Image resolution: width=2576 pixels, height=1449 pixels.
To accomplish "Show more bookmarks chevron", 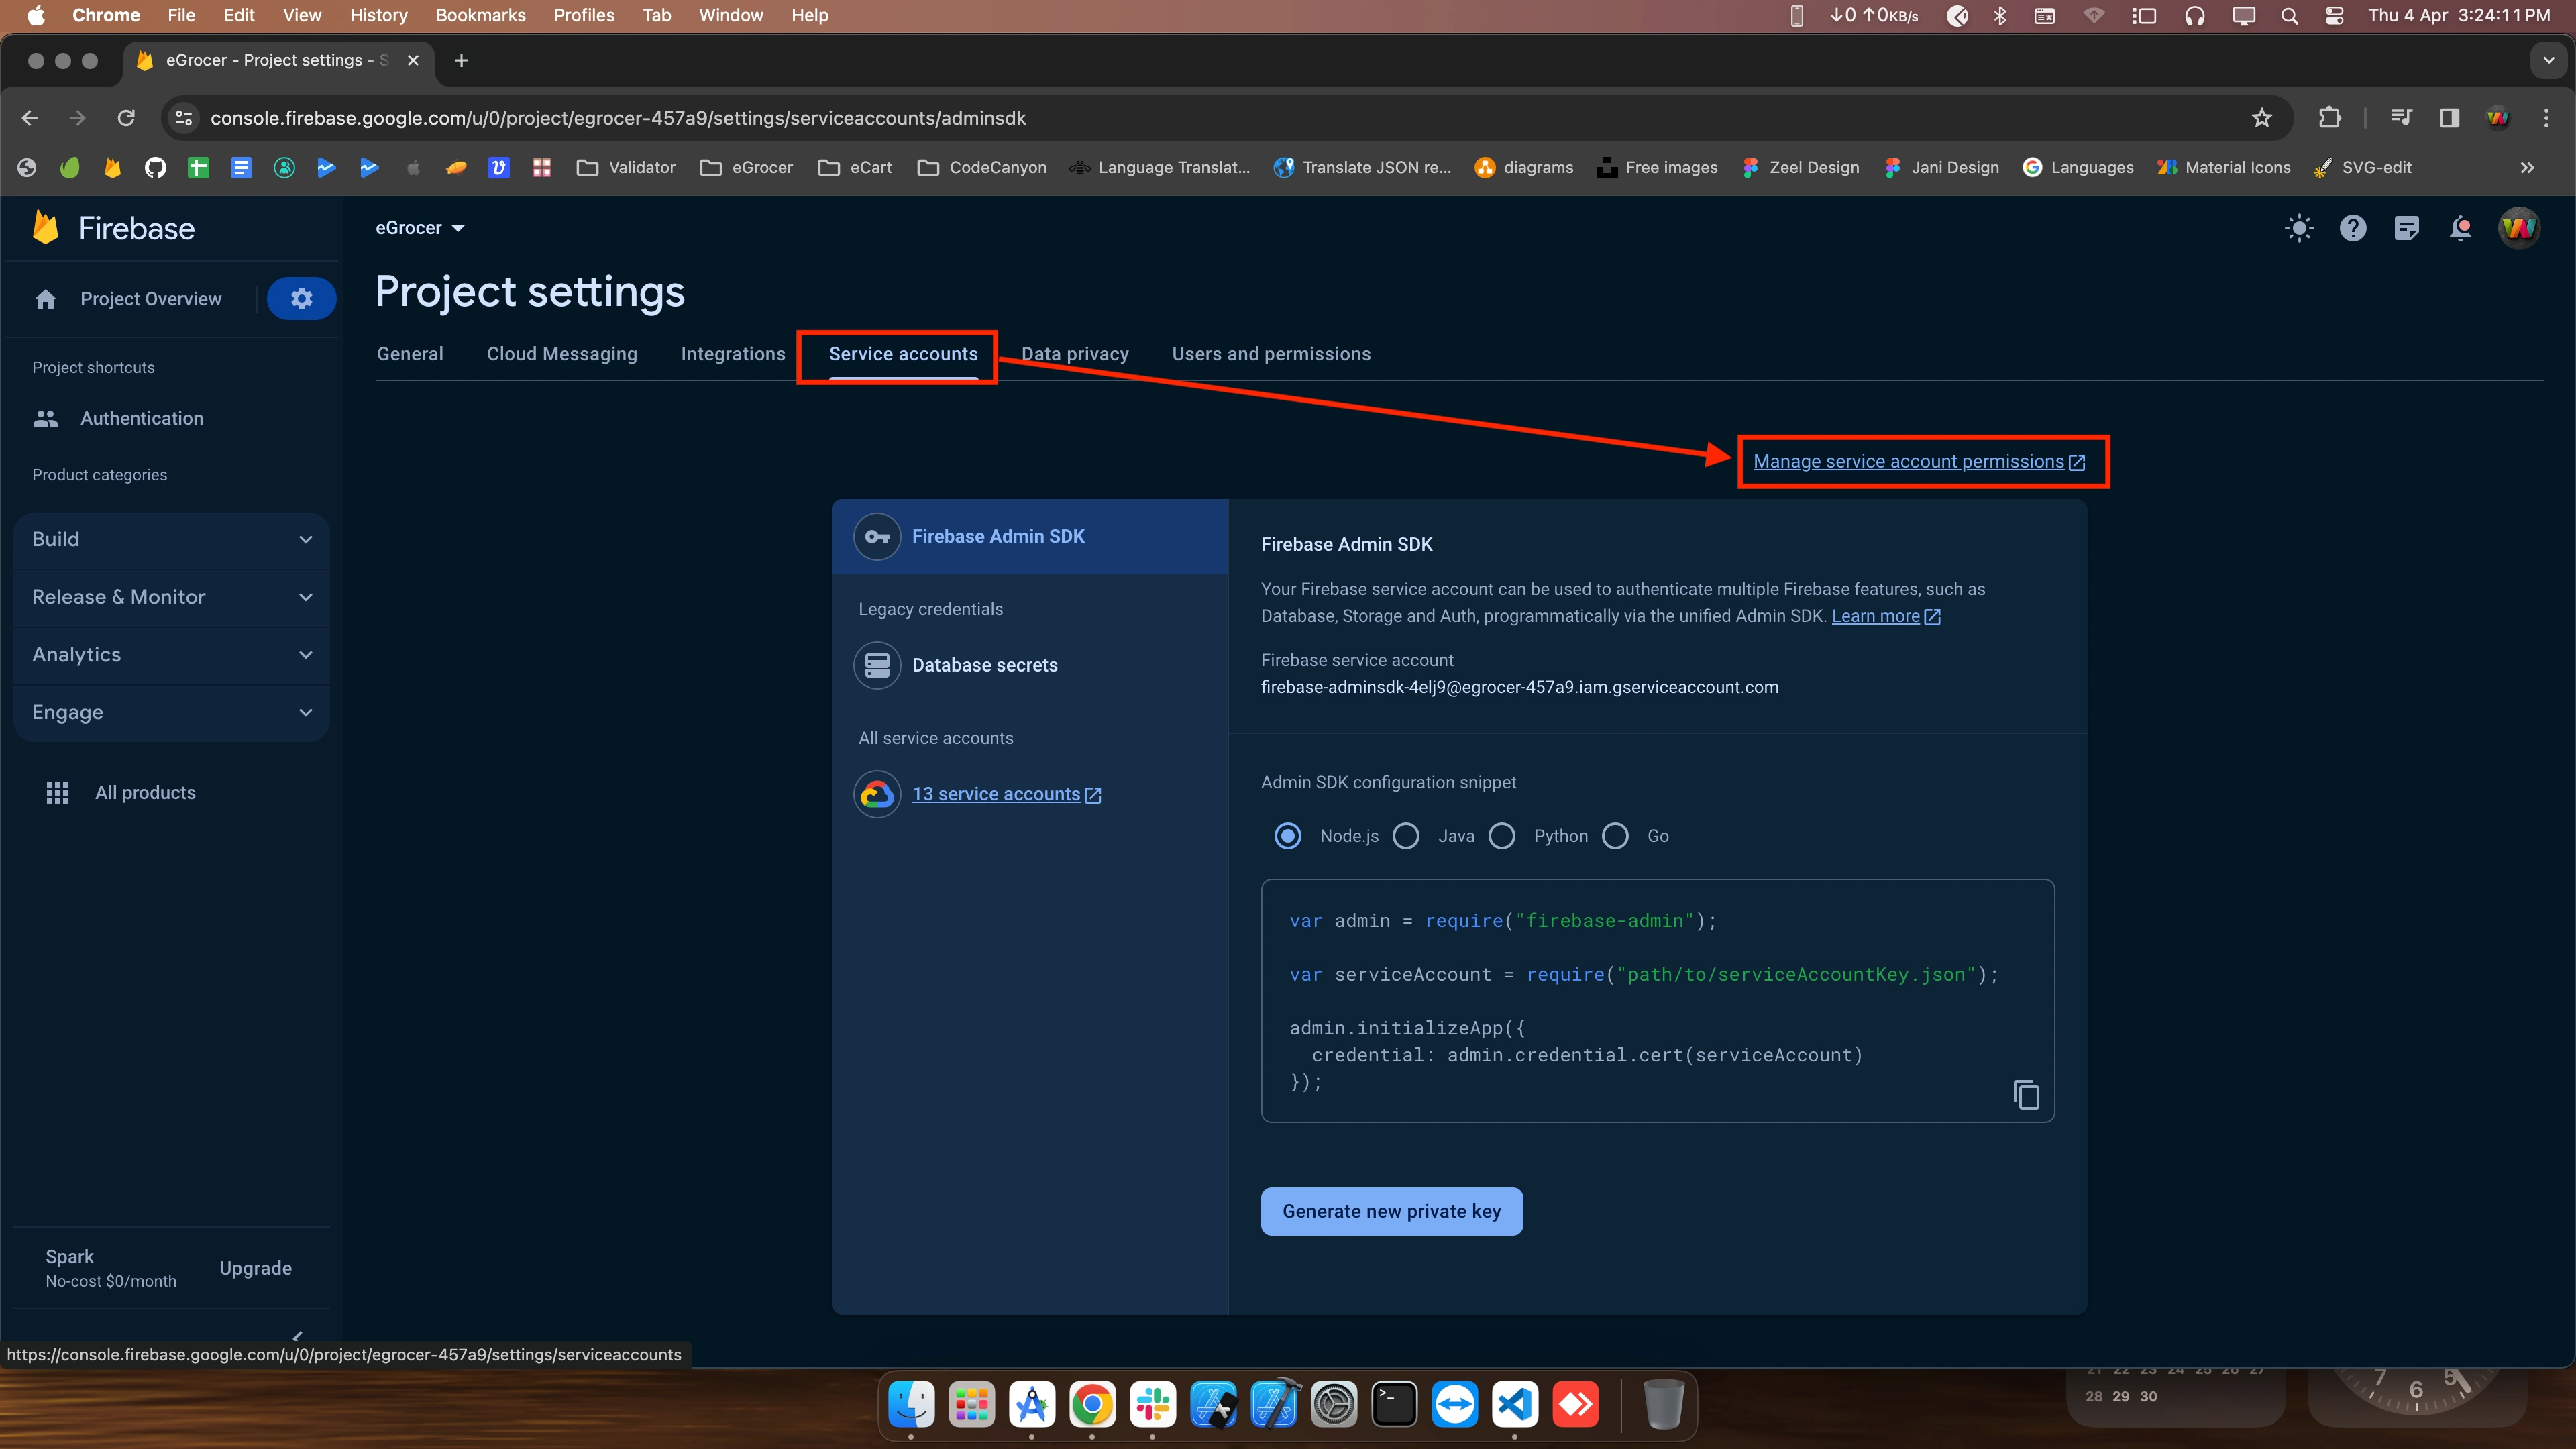I will click(x=2527, y=167).
